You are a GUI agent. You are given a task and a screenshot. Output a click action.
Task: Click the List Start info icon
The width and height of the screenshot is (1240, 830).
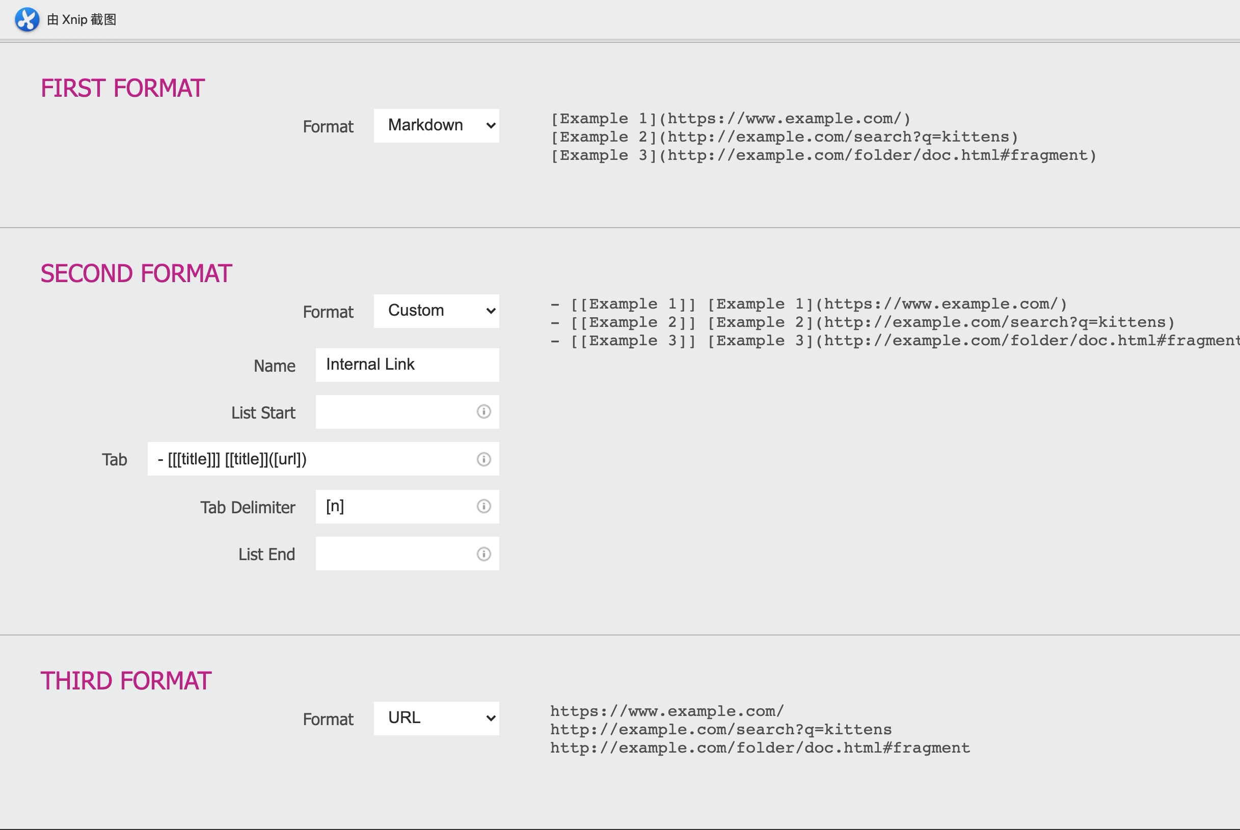coord(483,412)
